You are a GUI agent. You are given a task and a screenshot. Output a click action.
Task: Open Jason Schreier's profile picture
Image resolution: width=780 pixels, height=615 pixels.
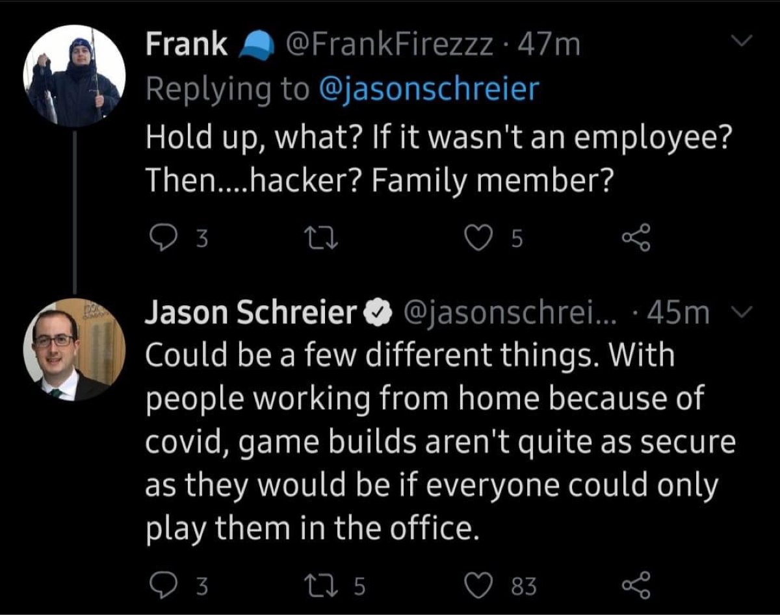(74, 349)
